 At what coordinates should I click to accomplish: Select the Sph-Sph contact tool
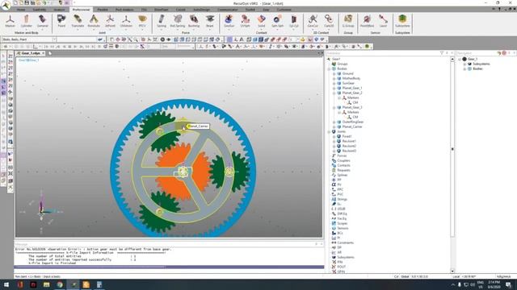click(x=277, y=21)
